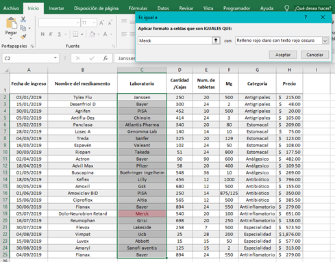Click the Copy icon in Portapapeles
Screen dimensions: 335x262
coord(23,28)
